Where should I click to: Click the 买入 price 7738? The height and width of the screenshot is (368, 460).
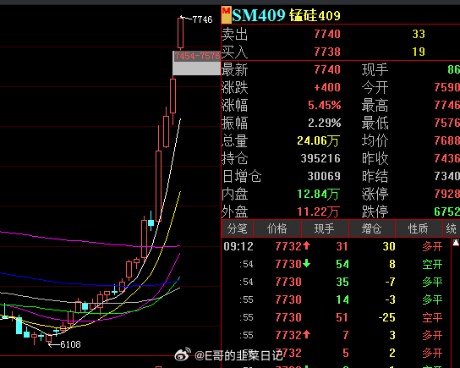point(327,52)
